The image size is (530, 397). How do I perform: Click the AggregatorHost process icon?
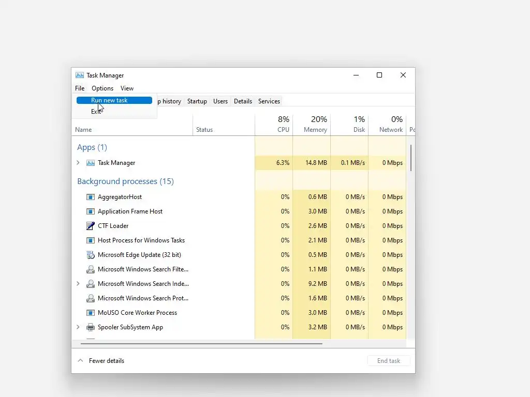click(x=90, y=197)
